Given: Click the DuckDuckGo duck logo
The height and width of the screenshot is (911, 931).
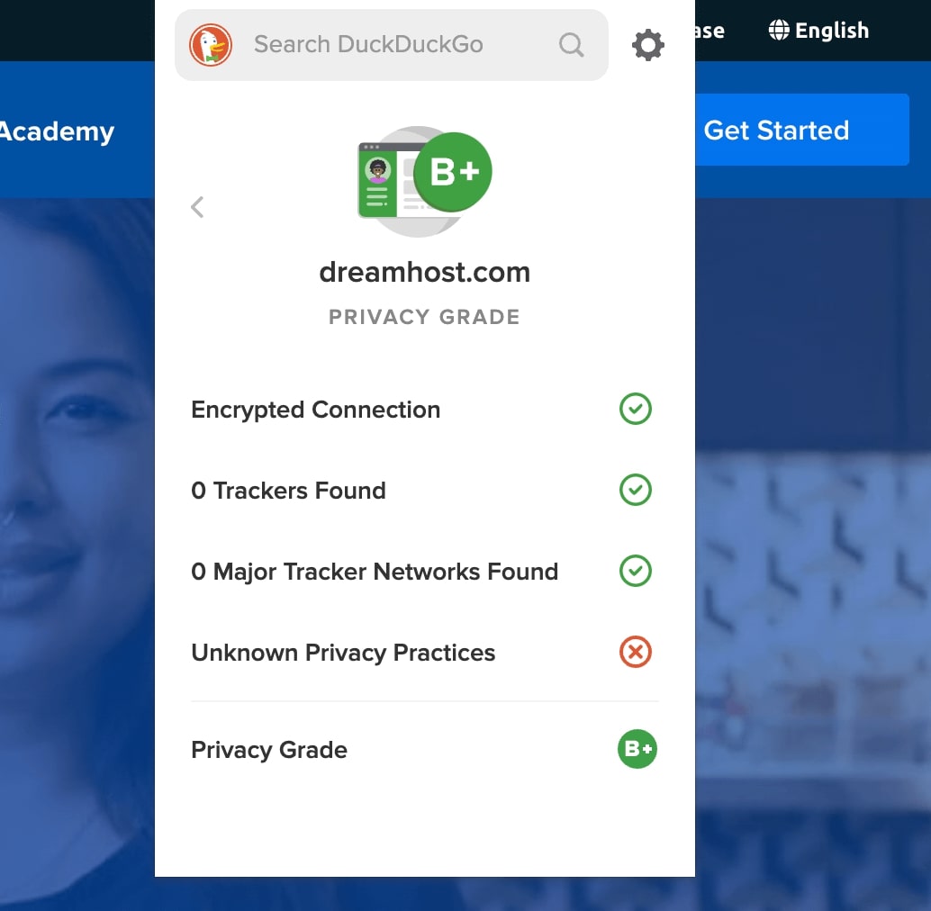Looking at the screenshot, I should (211, 43).
